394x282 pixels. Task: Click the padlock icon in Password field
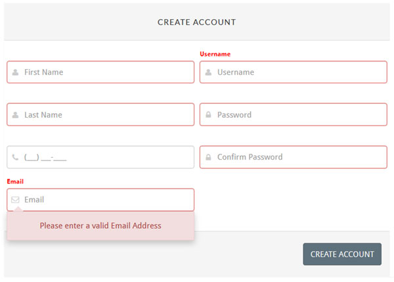point(209,115)
